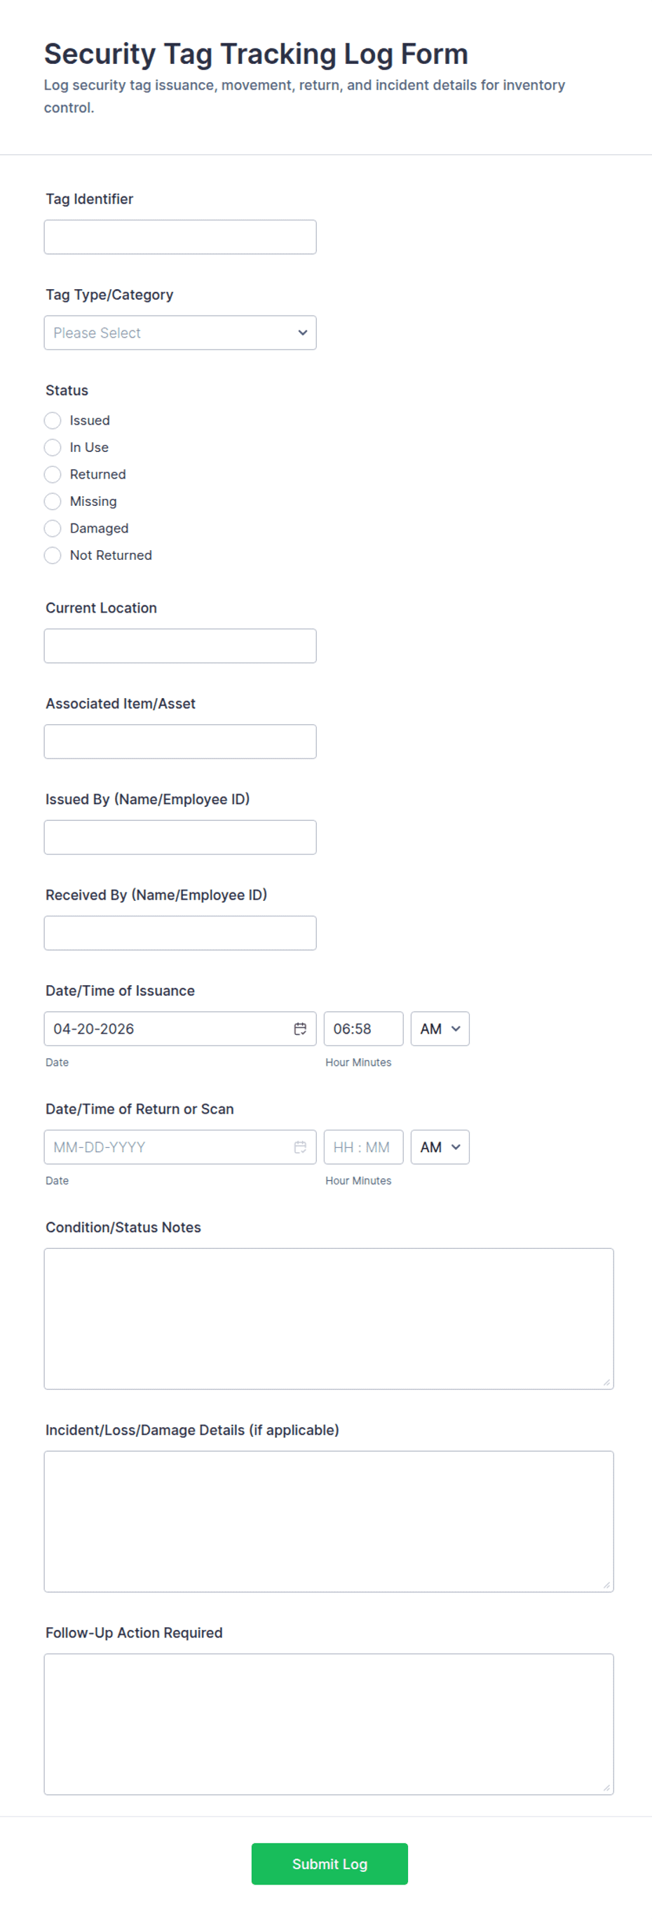Viewport: 652px width, 1919px height.
Task: Expand the return time AM/PM dropdown
Action: pos(440,1147)
